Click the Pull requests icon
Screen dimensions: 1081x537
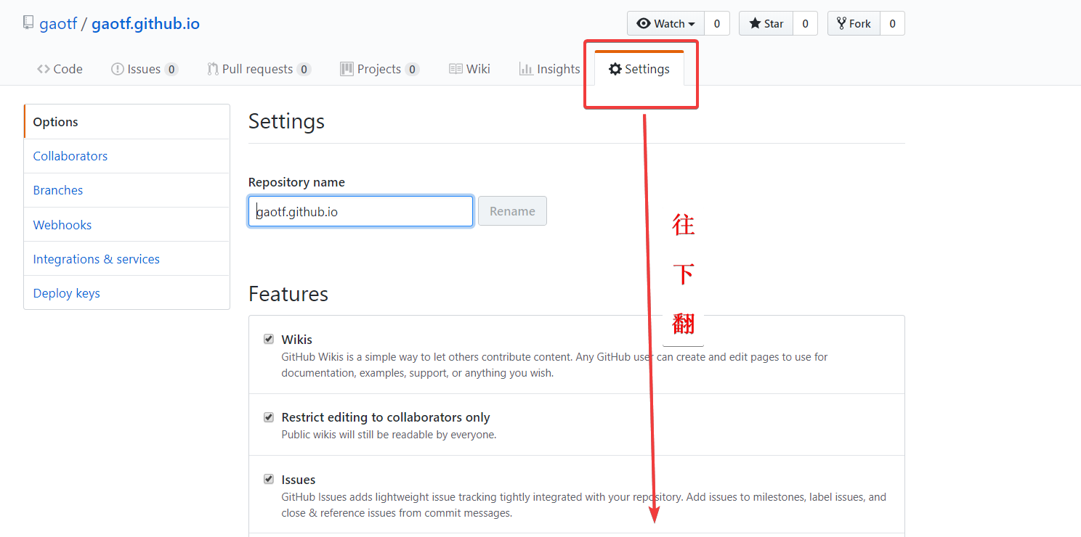coord(213,69)
